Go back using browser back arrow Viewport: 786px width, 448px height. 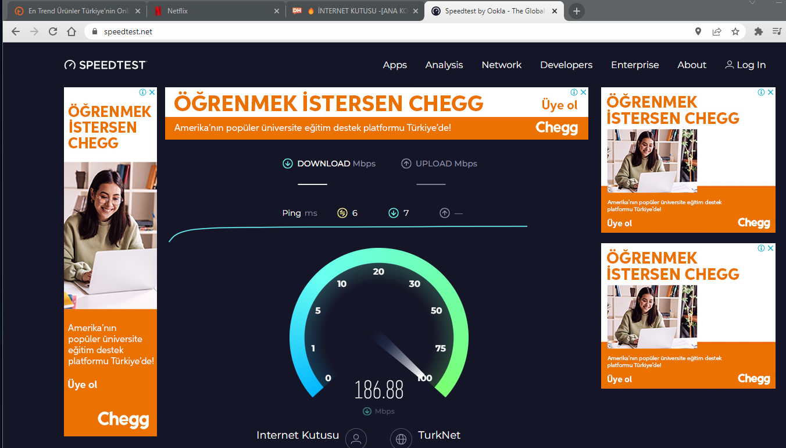pyautogui.click(x=15, y=31)
